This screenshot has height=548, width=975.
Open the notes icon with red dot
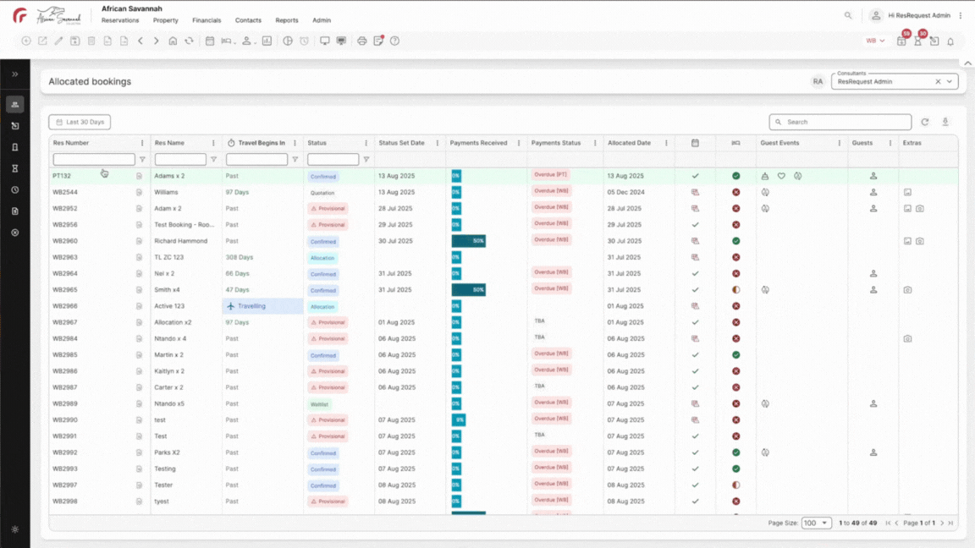[x=378, y=41]
